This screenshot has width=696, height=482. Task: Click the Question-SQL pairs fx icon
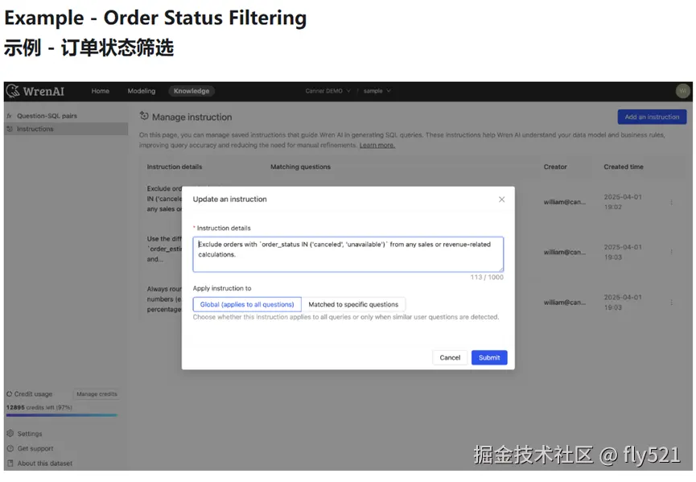point(10,116)
